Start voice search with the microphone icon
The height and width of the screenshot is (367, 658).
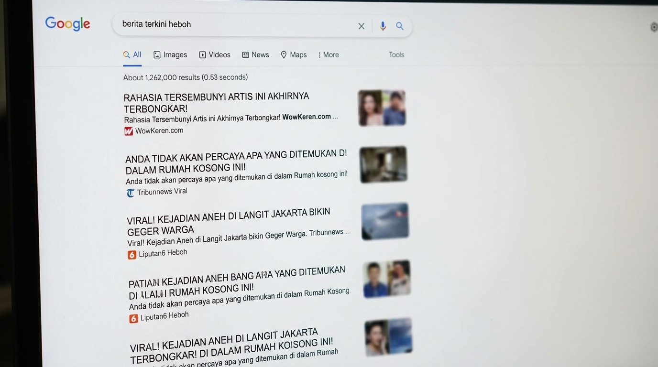[x=383, y=26]
